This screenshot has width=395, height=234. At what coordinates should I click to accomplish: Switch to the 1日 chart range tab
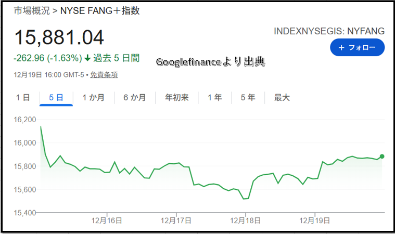pyautogui.click(x=22, y=97)
